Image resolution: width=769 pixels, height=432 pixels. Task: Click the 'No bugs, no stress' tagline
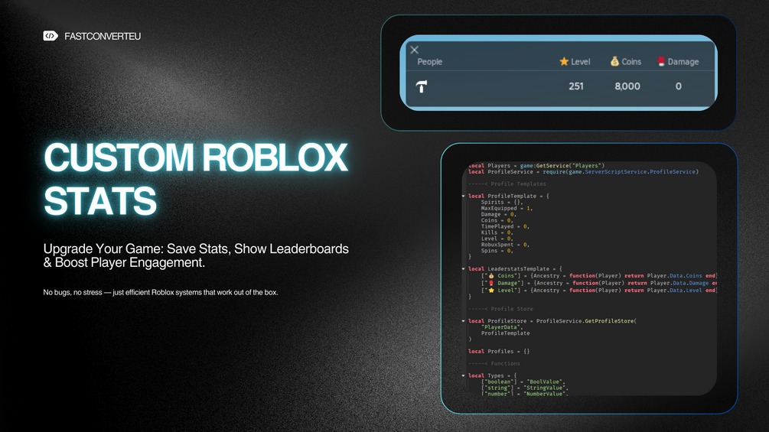[161, 292]
